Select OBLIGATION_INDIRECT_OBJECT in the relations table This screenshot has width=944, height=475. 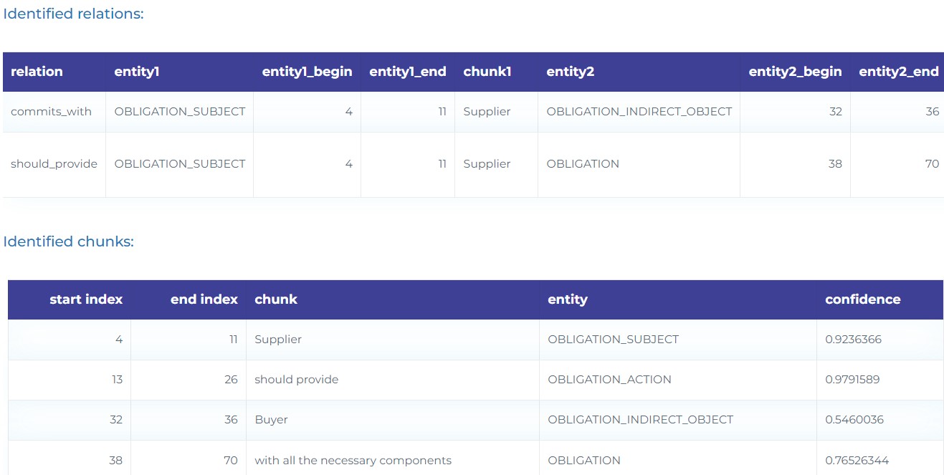[639, 112]
